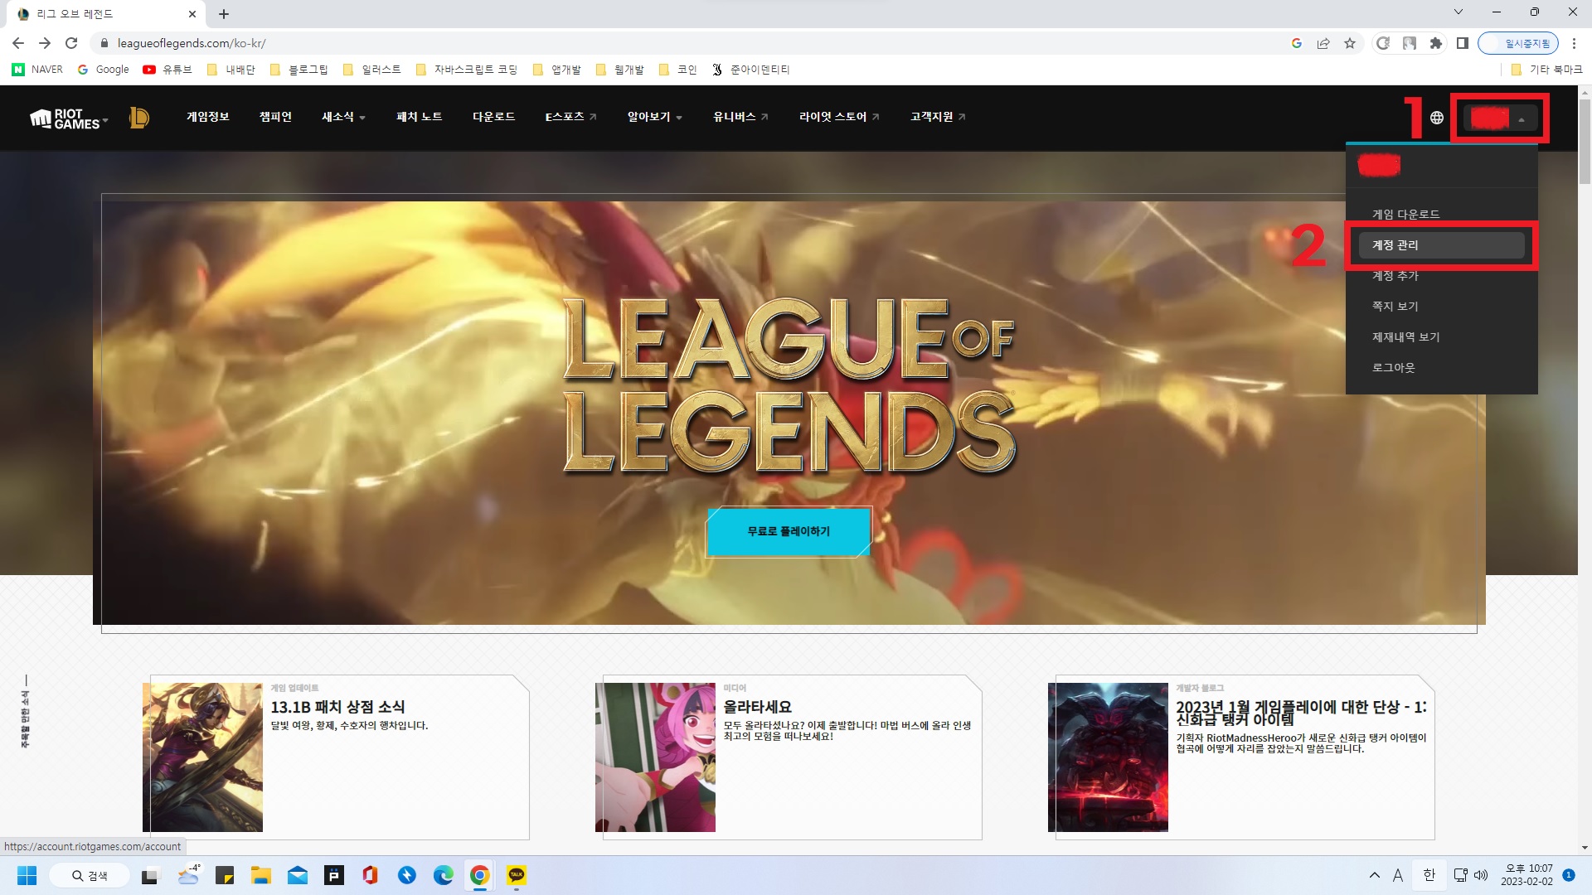Collapse the account dropdown in header
1592x895 pixels.
(x=1499, y=119)
